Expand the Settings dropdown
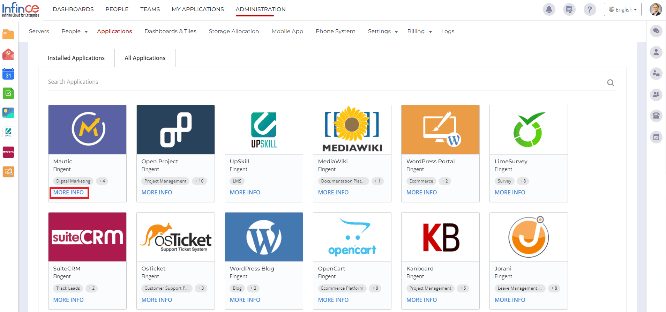Viewport: 666px width, 312px height. tap(383, 31)
